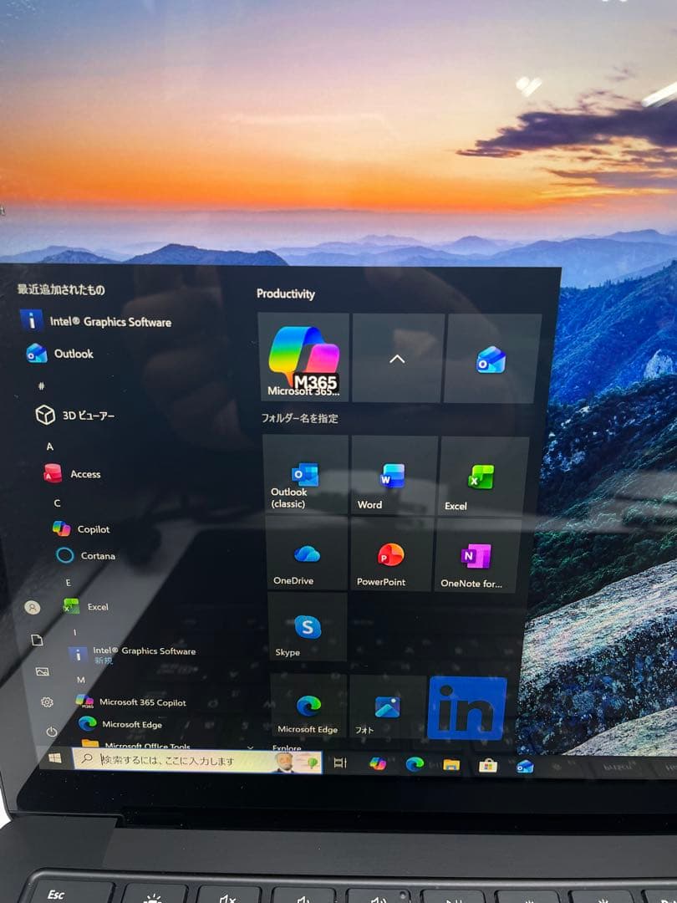Click the Windows Start button
The height and width of the screenshot is (903, 677).
55,758
